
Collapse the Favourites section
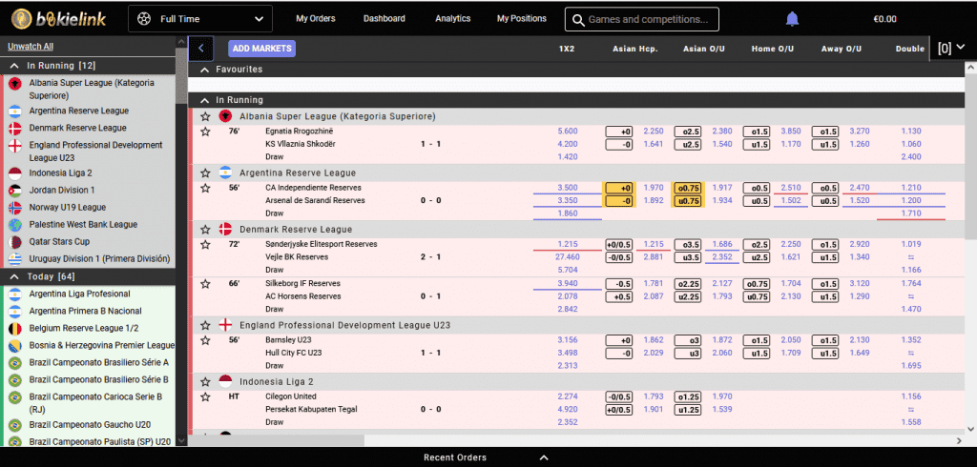pyautogui.click(x=203, y=70)
